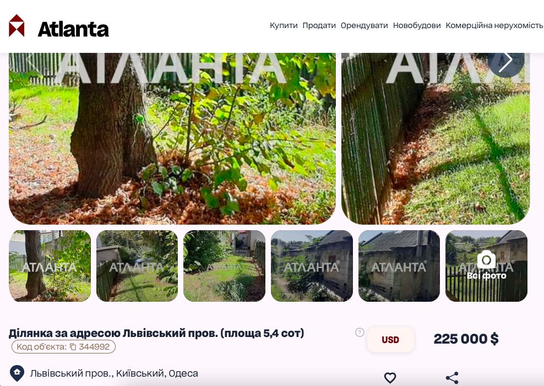Image resolution: width=544 pixels, height=386 pixels.
Task: Open Комерційна нерухомість section
Action: point(494,25)
